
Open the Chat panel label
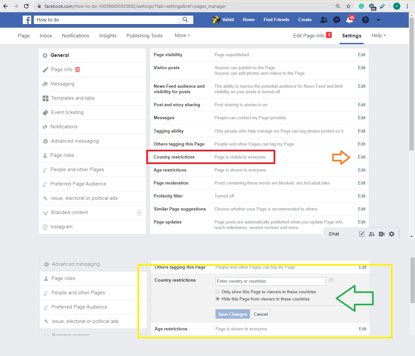click(x=334, y=234)
